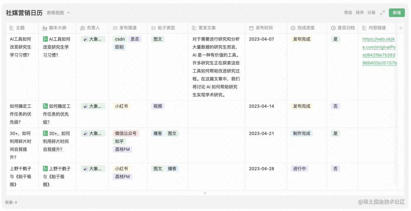
Task: Click the document icon in AI工具 script outline cell
Action: (45, 39)
